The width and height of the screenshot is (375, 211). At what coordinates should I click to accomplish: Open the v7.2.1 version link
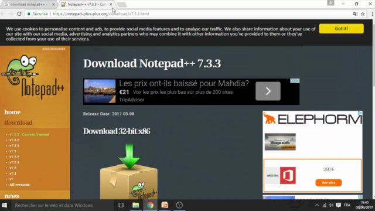pyautogui.click(x=14, y=162)
